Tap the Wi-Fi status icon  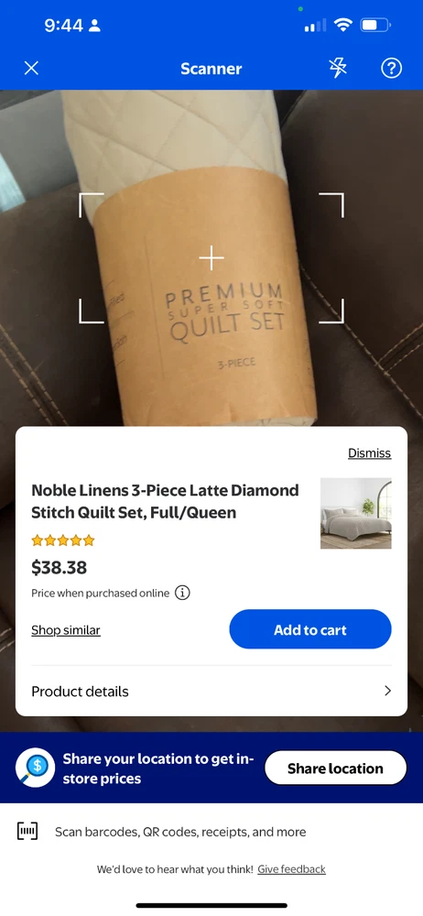(x=343, y=25)
